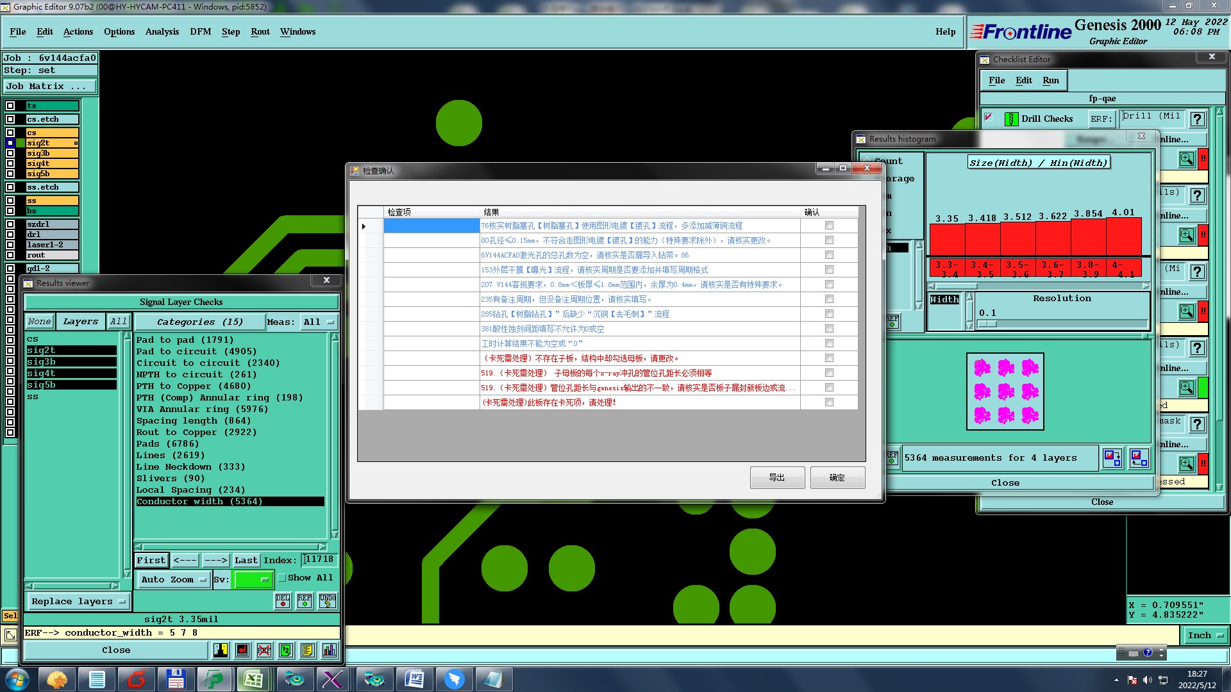Click the UNDO icon in Results viewer
Viewport: 1231px width, 692px height.
pos(328,601)
